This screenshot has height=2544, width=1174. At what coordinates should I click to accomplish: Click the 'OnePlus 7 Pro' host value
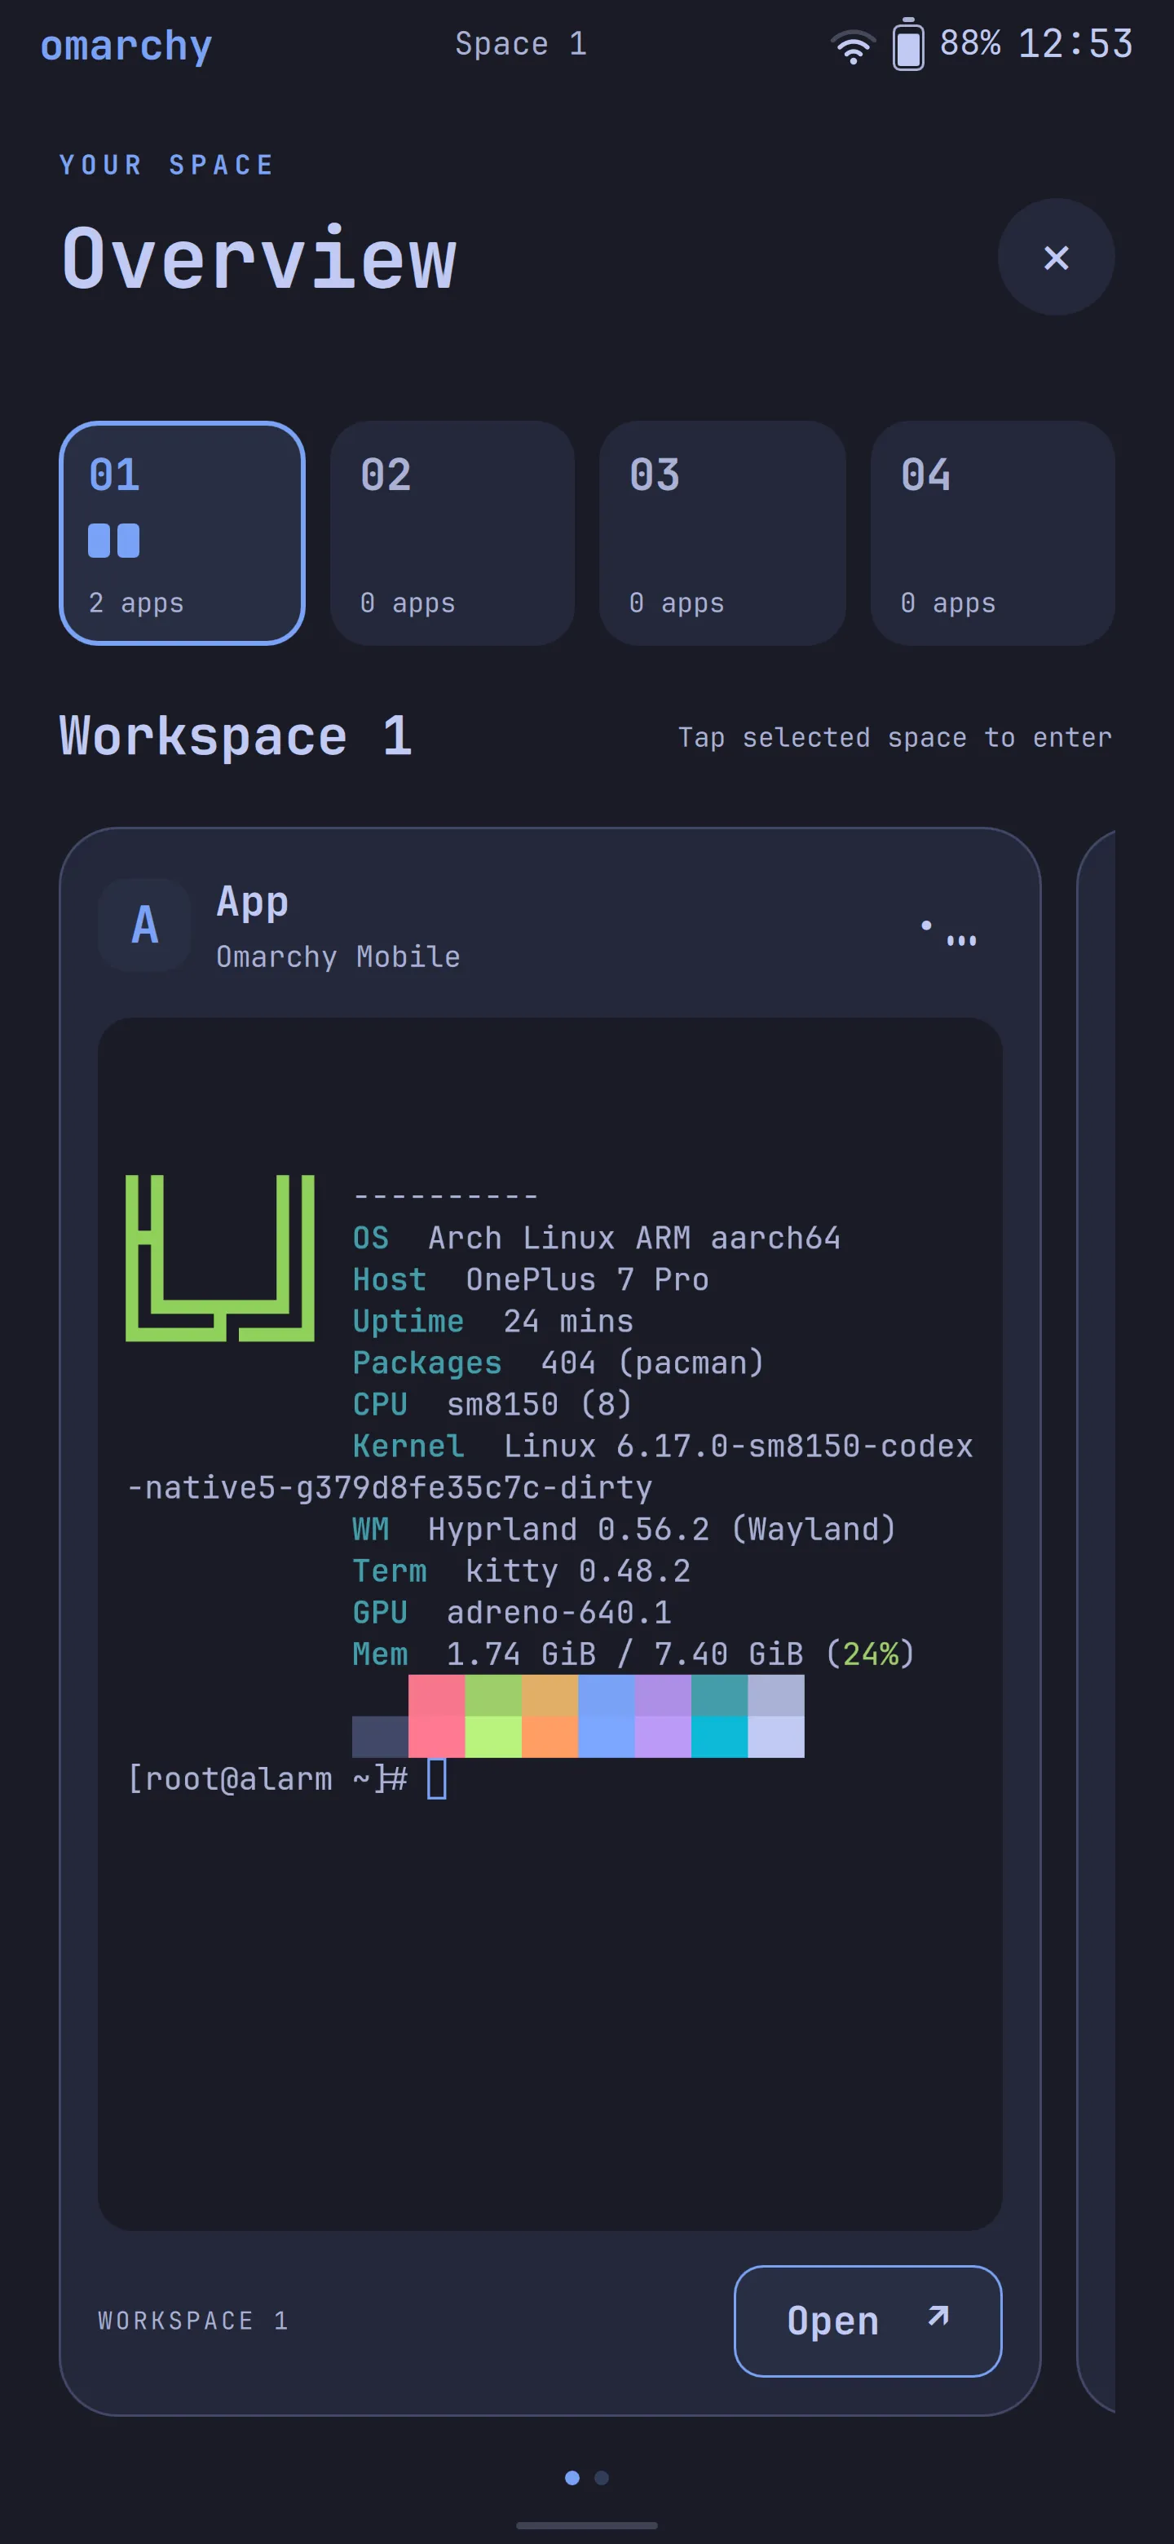click(x=588, y=1279)
